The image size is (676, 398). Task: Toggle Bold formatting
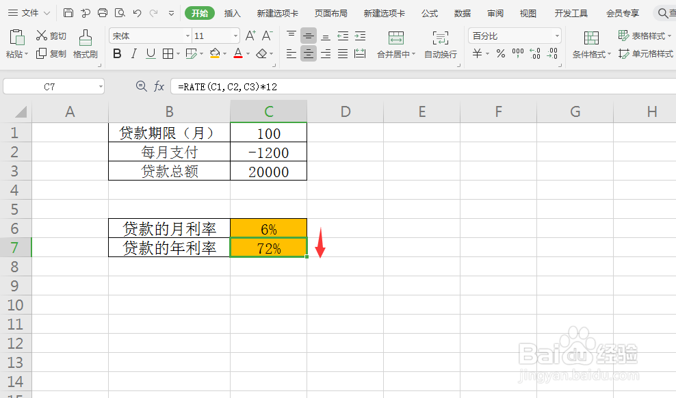117,54
